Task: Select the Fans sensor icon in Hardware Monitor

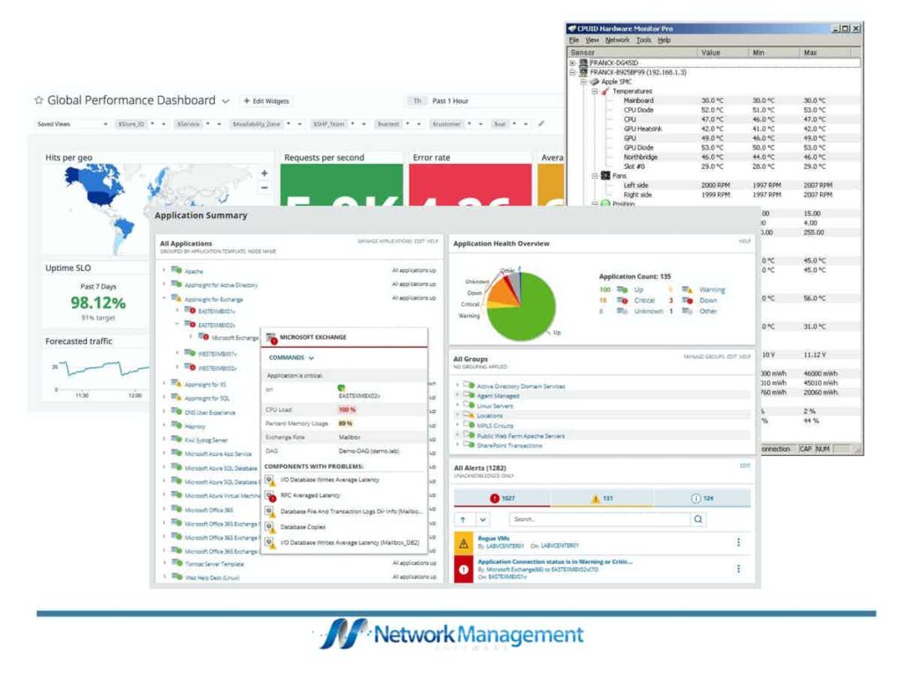Action: tap(605, 175)
